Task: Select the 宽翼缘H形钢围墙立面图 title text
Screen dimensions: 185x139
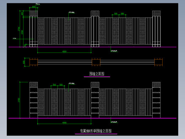Action: (96, 131)
